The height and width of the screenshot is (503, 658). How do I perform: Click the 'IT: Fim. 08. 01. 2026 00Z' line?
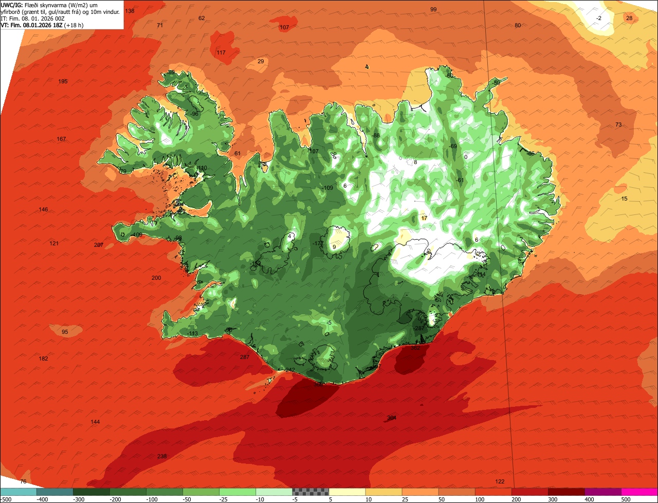[32, 18]
